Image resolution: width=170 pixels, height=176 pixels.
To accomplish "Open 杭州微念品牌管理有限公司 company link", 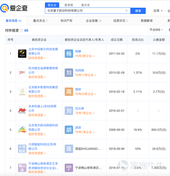I will [x=43, y=70].
